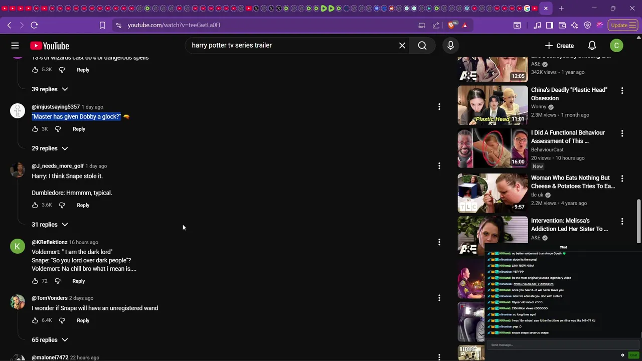
Task: Reply to @J_needs_more_golf comment
Action: coord(83,205)
